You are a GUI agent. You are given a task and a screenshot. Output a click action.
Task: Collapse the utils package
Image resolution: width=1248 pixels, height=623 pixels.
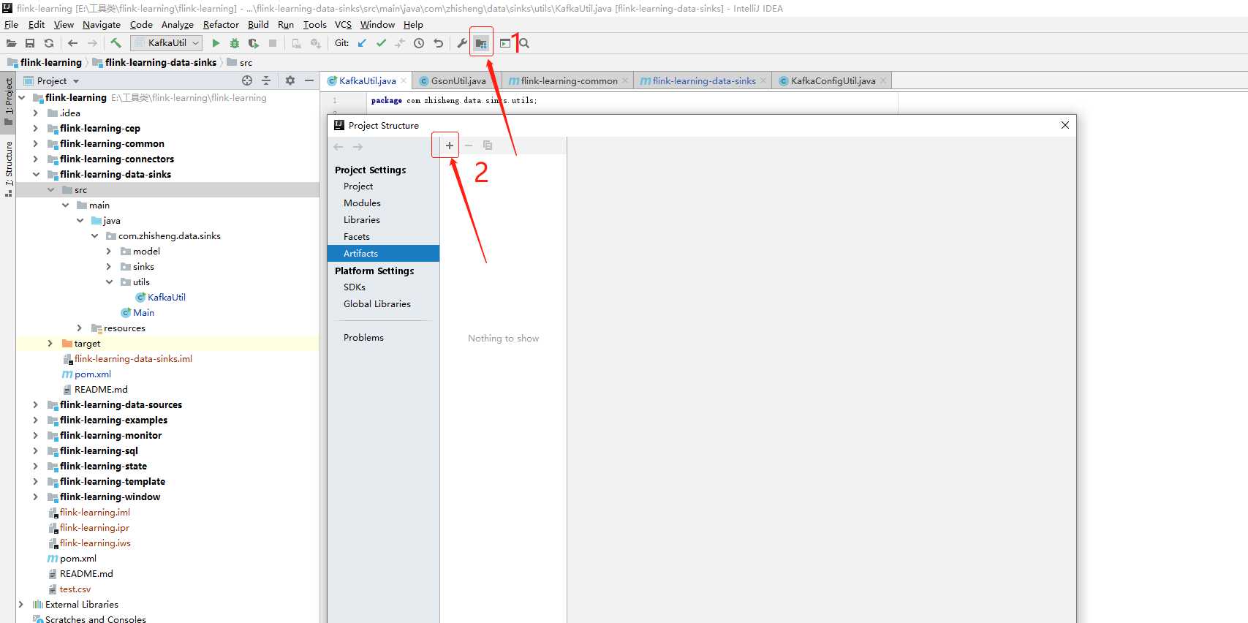pos(109,282)
